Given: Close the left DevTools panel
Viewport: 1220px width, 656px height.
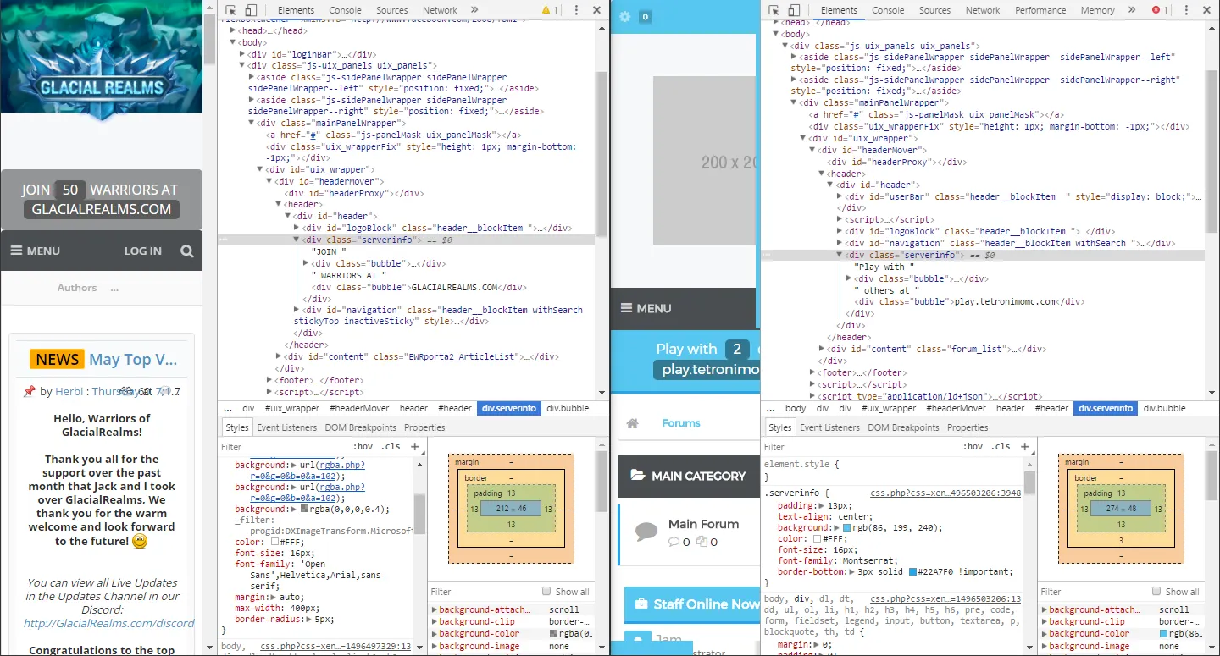Looking at the screenshot, I should point(597,10).
